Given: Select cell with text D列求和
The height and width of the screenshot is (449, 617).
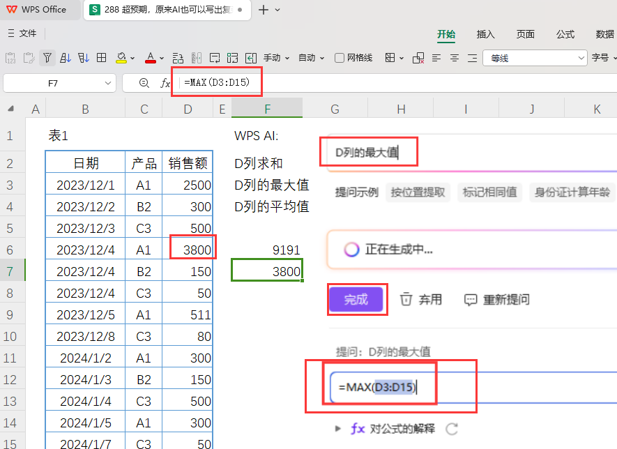Looking at the screenshot, I should 267,163.
